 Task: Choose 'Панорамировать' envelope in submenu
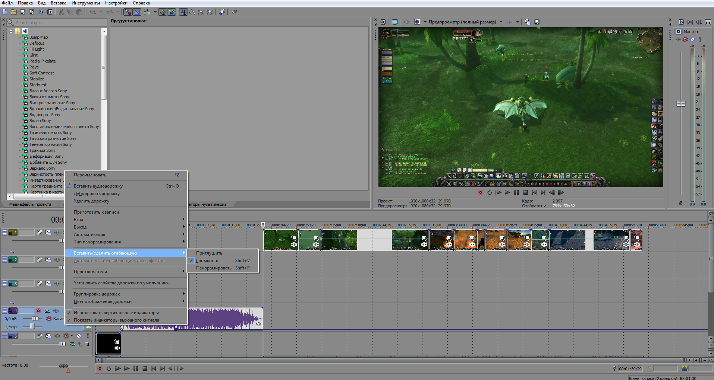pos(223,268)
